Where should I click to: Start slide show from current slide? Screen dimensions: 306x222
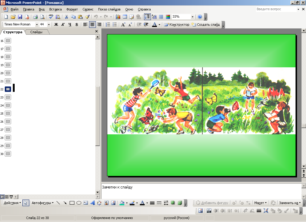(x=11, y=197)
